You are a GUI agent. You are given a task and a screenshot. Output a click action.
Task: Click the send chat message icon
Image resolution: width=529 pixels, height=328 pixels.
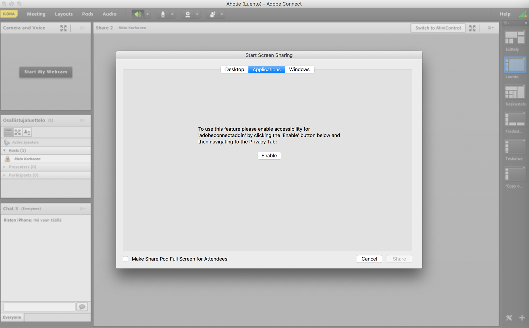coord(82,307)
